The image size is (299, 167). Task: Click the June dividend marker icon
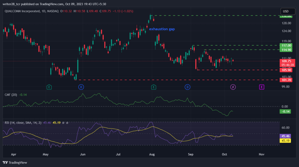[x=81, y=87]
